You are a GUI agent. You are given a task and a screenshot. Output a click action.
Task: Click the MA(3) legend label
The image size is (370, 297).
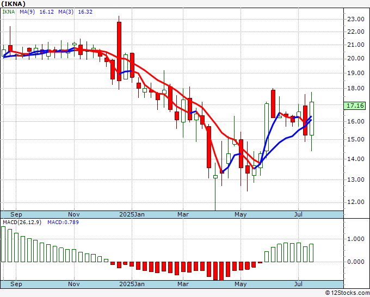pyautogui.click(x=66, y=12)
